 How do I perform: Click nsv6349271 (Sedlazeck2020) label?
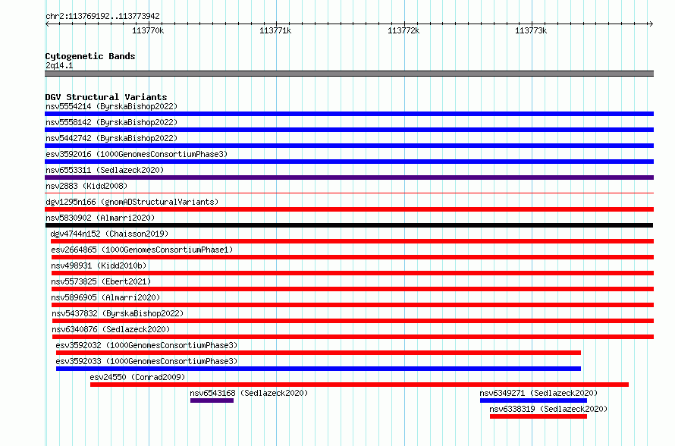click(x=538, y=393)
